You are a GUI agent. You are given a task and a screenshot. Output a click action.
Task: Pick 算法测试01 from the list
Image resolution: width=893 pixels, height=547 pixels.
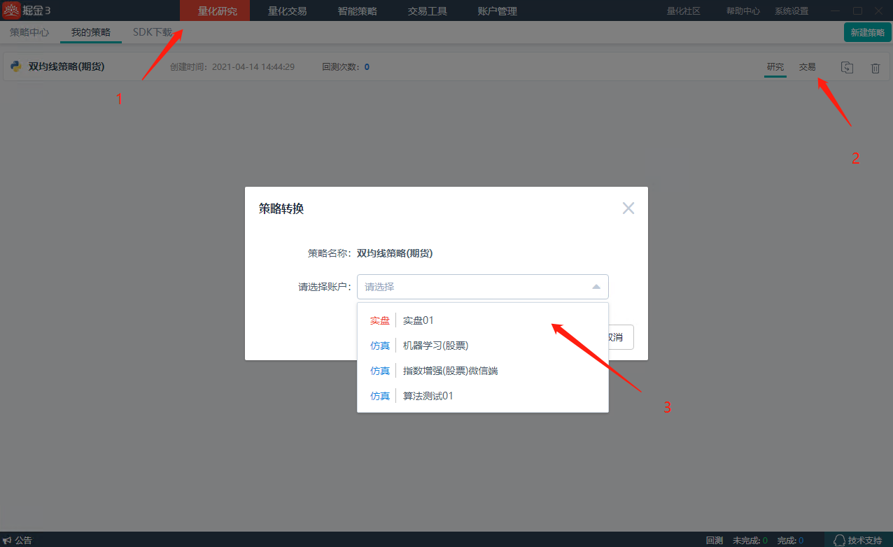[x=428, y=396]
